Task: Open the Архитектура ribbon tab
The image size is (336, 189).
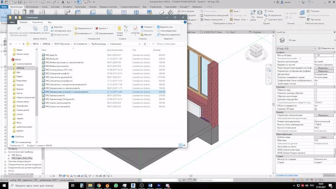Action: tap(16, 7)
